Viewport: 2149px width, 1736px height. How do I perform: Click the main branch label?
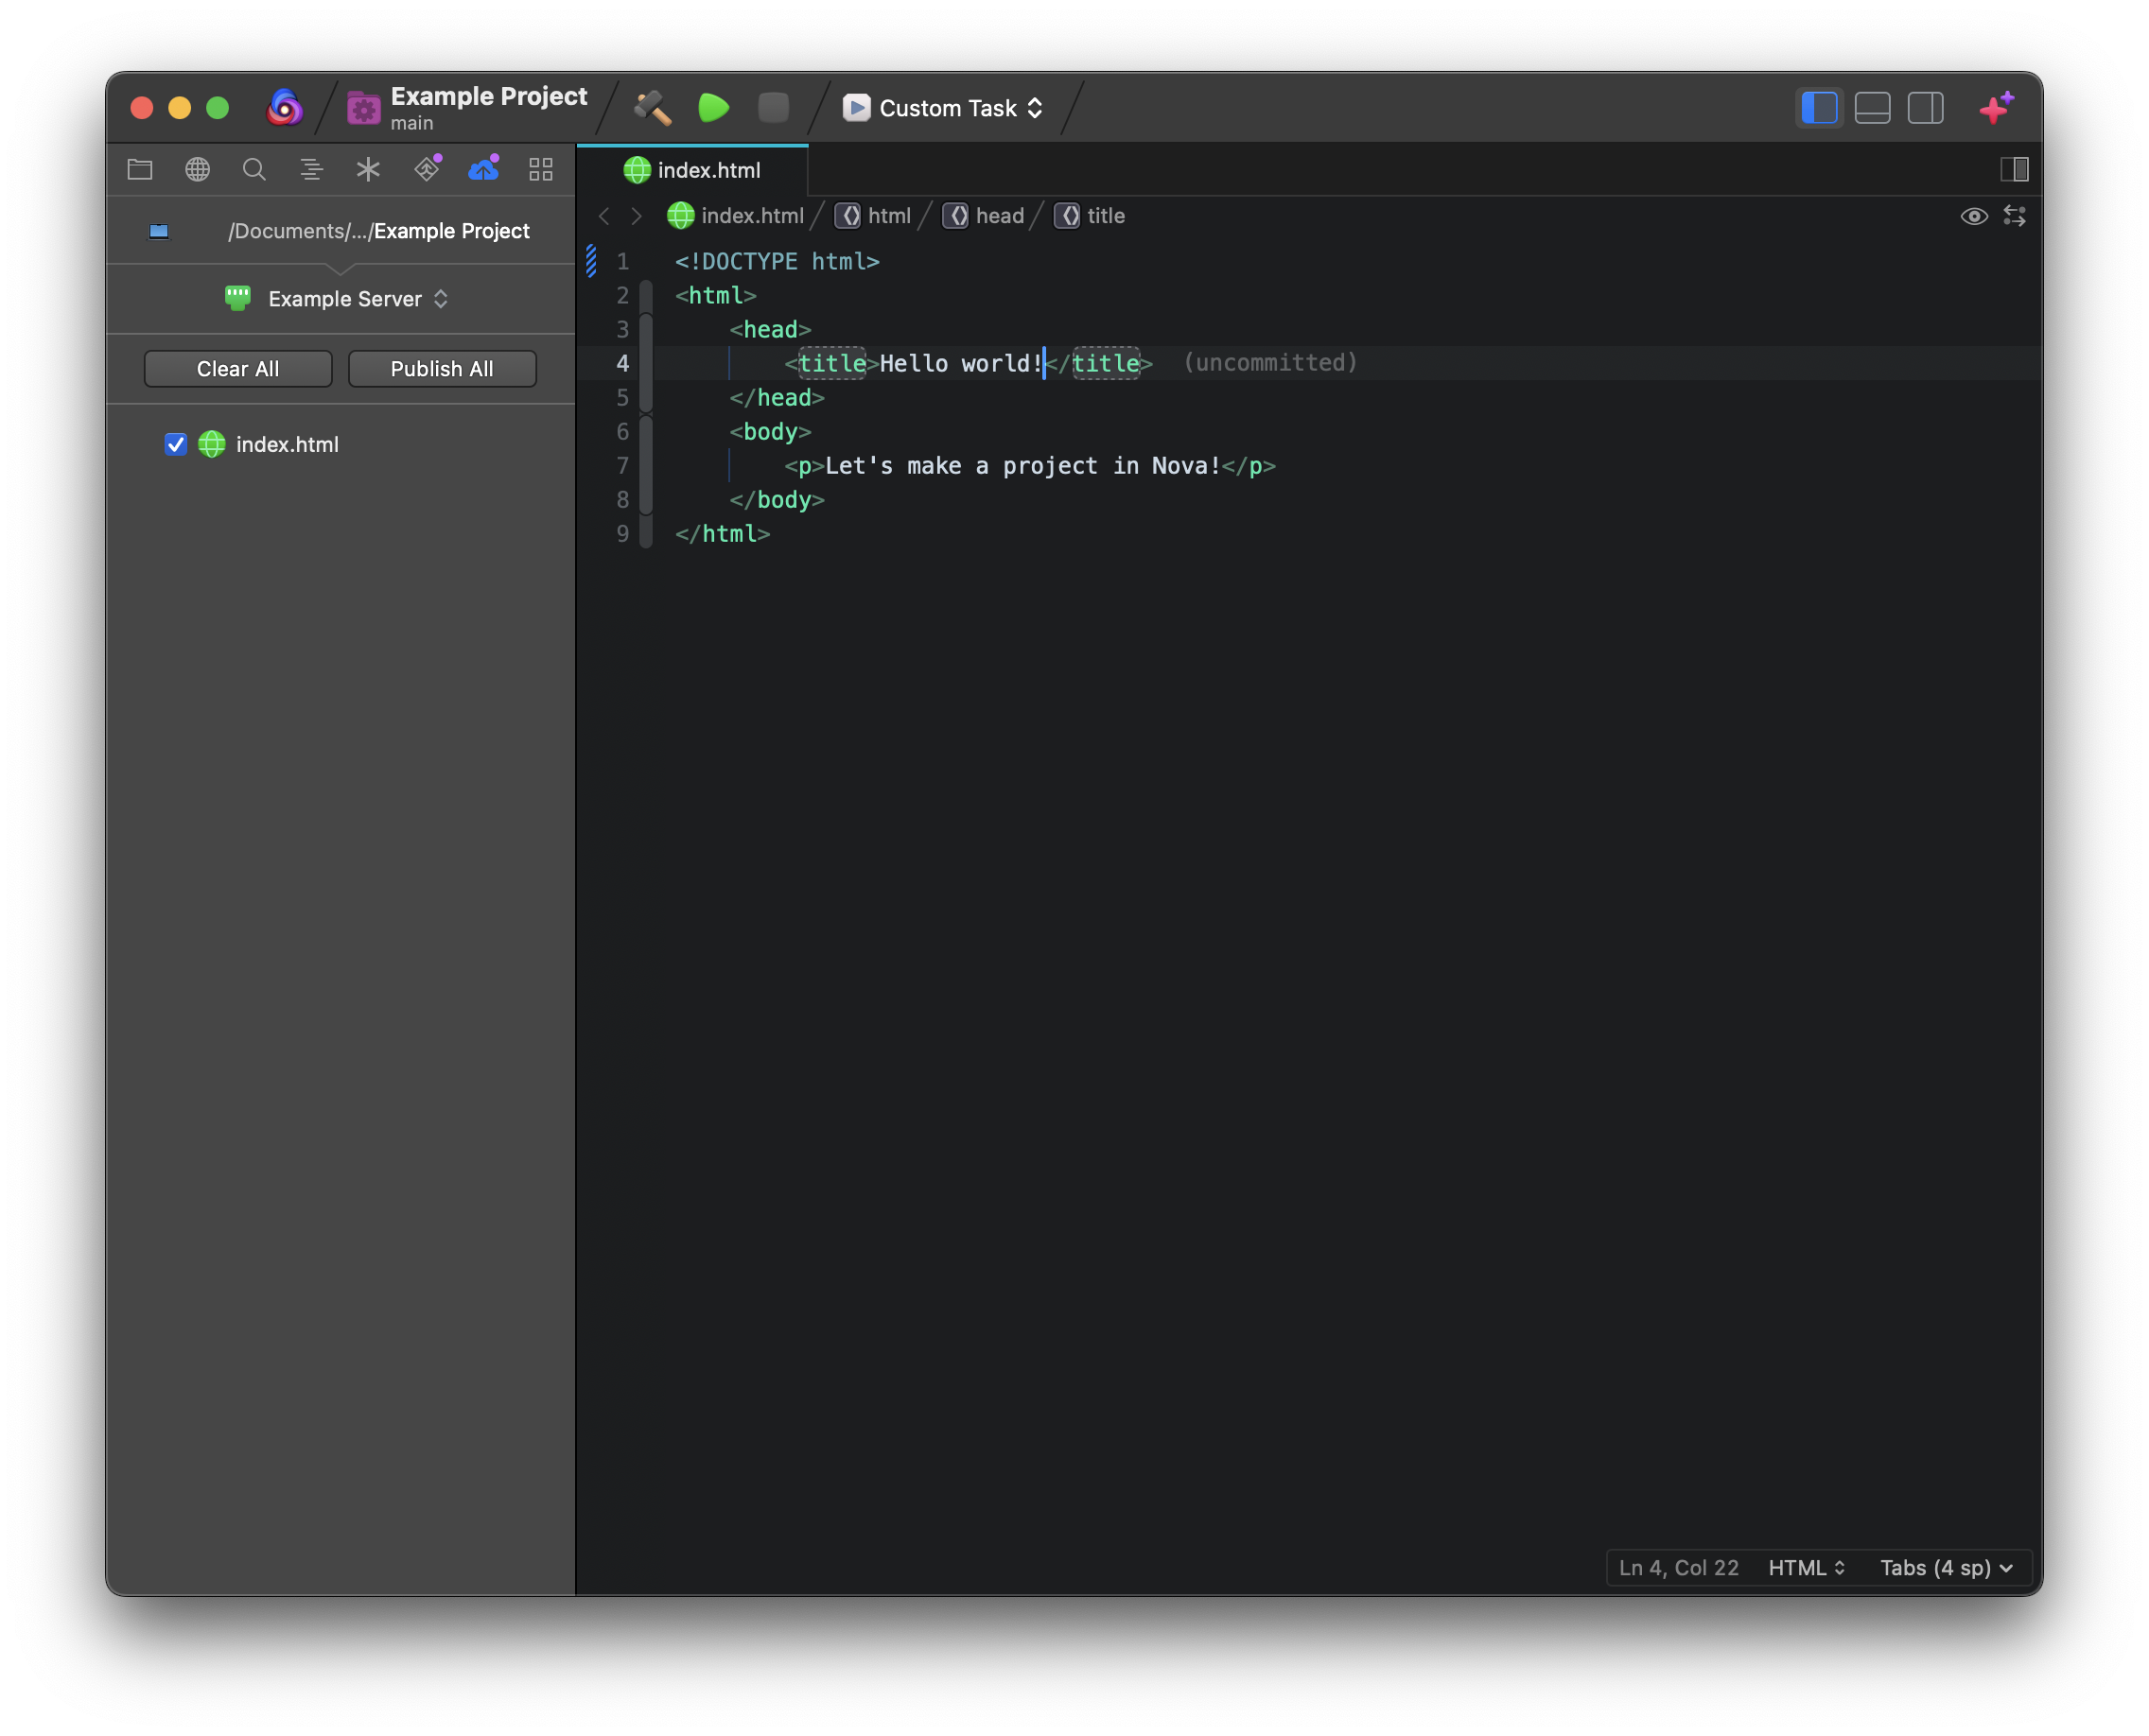(412, 123)
